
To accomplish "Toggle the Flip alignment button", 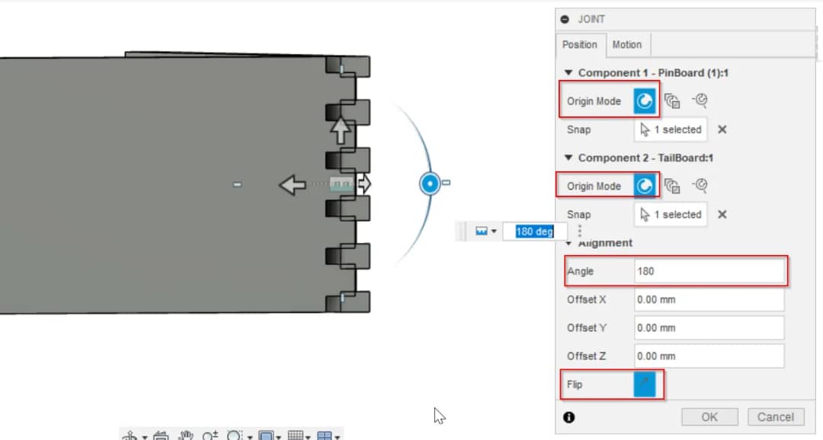I will pos(645,384).
